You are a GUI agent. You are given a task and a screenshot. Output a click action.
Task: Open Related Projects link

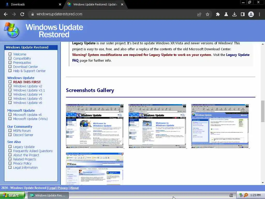(25, 159)
